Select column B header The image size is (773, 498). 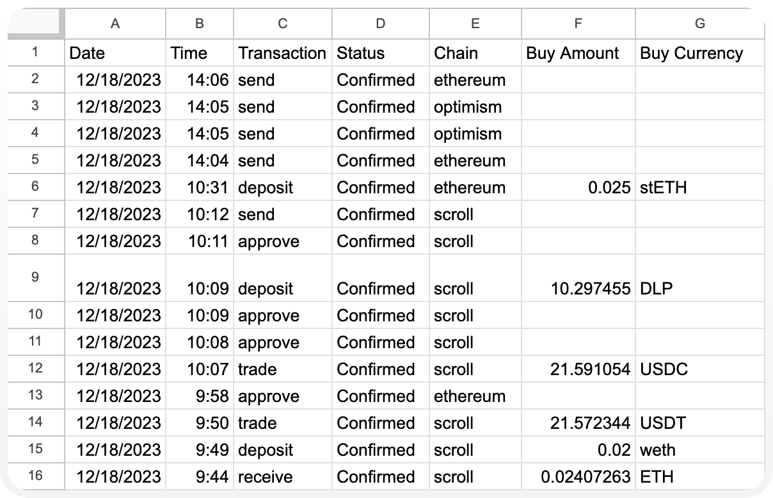[199, 23]
